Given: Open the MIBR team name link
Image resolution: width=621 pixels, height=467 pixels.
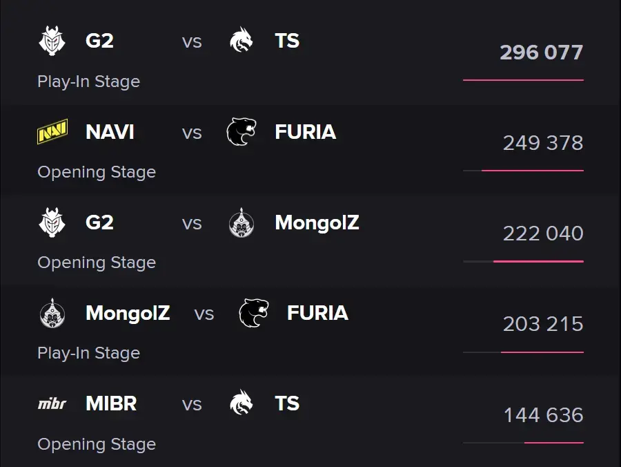Looking at the screenshot, I should 111,403.
